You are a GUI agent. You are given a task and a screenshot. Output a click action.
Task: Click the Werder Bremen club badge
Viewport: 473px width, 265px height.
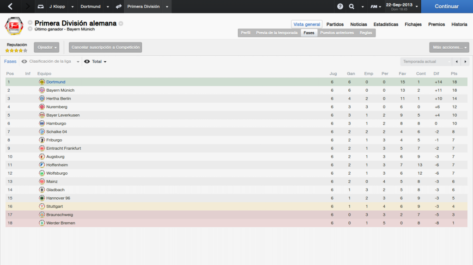point(42,223)
